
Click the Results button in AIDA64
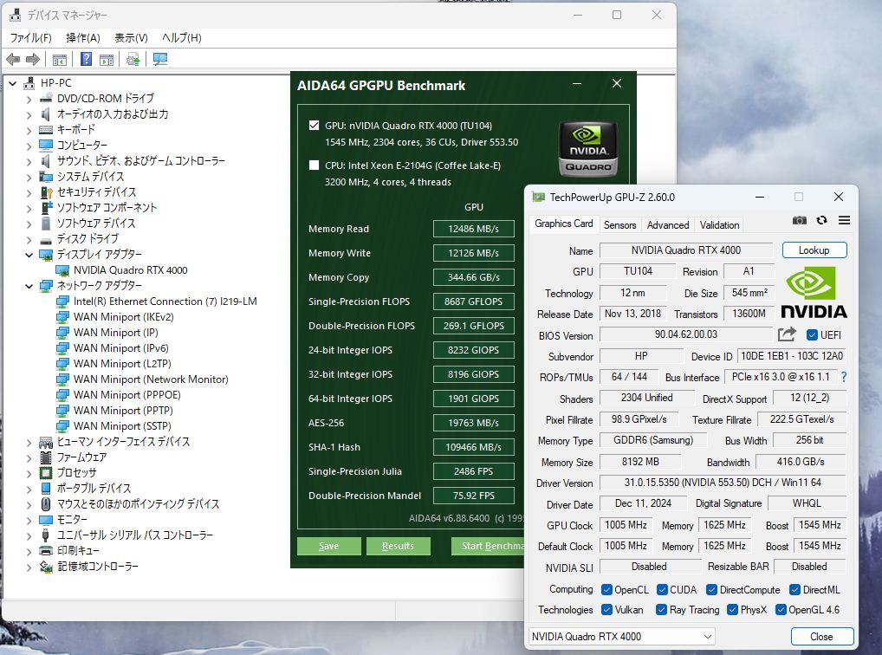(x=398, y=546)
